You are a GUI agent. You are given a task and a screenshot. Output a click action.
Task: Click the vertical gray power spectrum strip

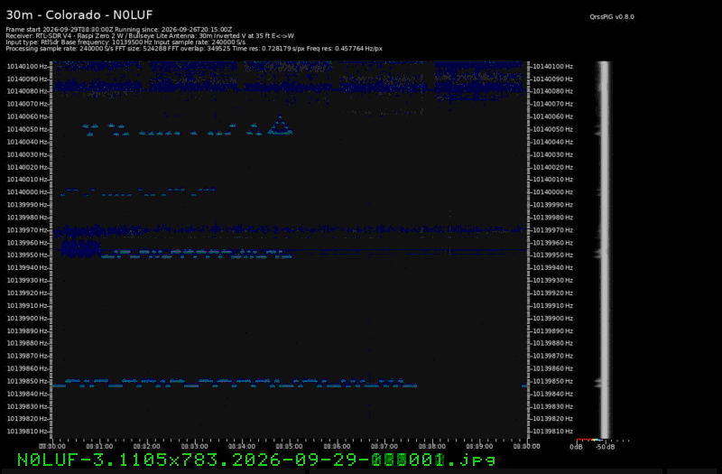coord(604,250)
